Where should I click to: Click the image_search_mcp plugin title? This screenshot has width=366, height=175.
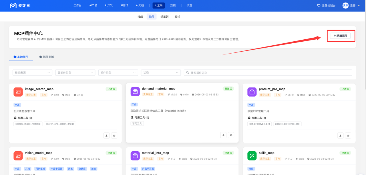[39, 89]
